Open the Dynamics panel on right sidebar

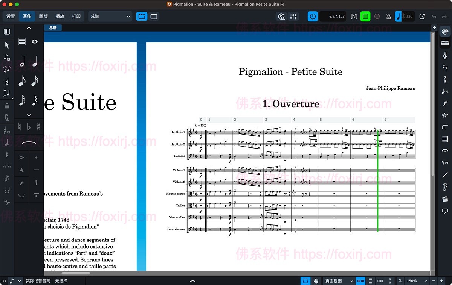point(445,103)
